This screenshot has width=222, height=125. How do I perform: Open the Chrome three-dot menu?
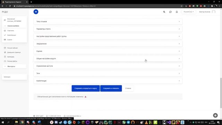[220, 6]
